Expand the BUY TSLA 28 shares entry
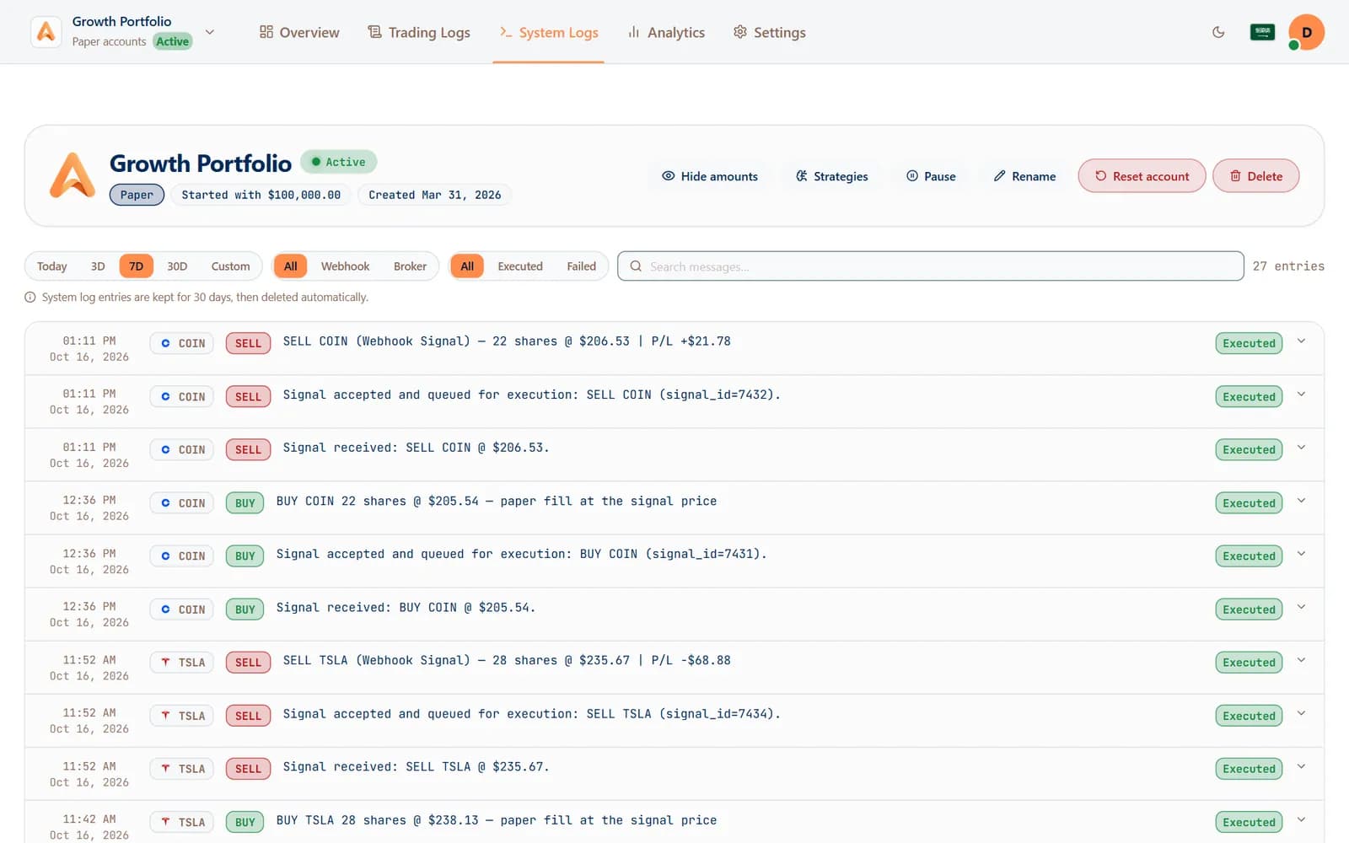This screenshot has height=843, width=1349. [x=1301, y=819]
